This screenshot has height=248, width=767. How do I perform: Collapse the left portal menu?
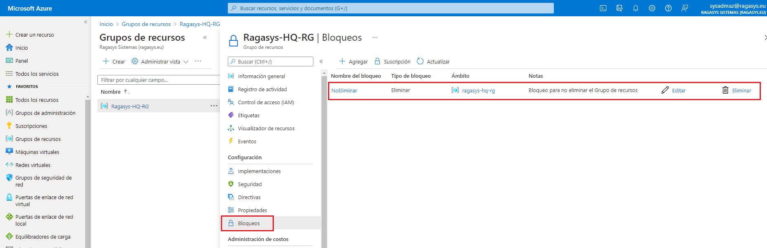point(86,22)
